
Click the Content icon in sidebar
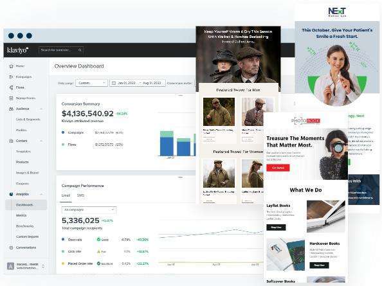point(11,141)
